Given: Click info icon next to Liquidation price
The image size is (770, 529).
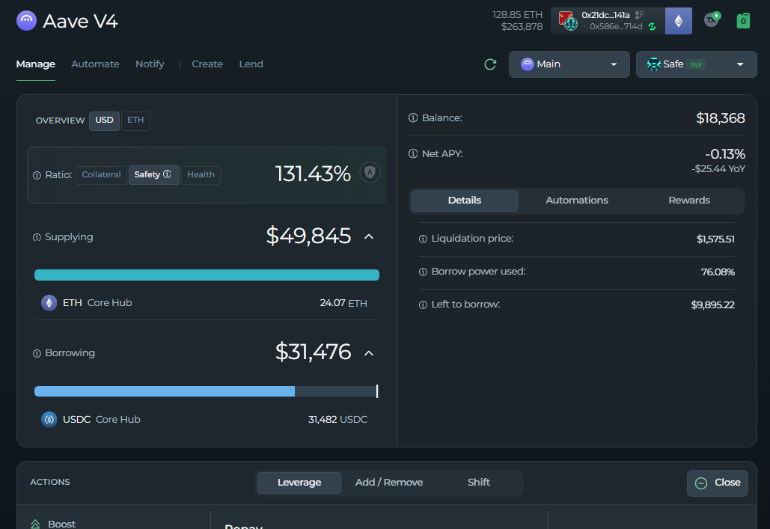Looking at the screenshot, I should [424, 239].
